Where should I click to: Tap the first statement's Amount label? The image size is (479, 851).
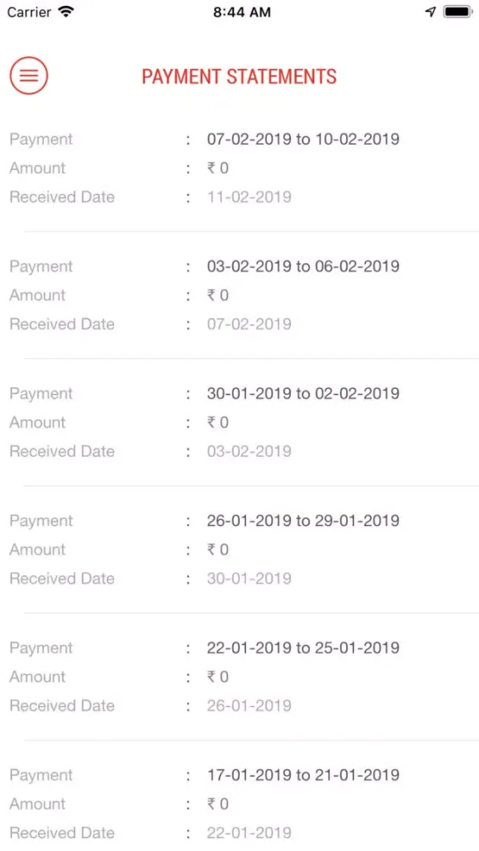click(x=37, y=168)
